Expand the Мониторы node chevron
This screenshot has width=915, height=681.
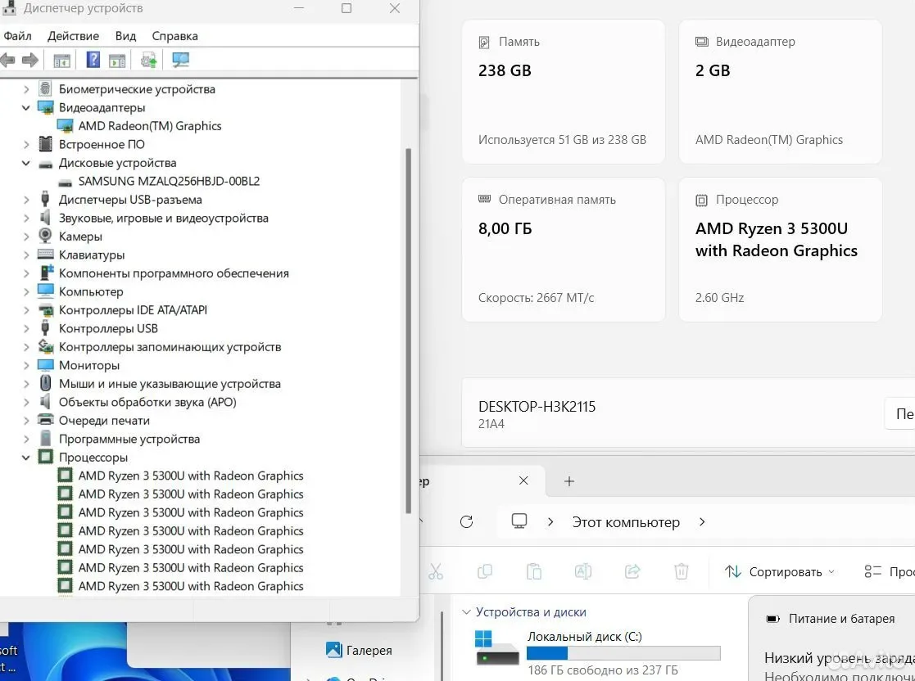26,366
